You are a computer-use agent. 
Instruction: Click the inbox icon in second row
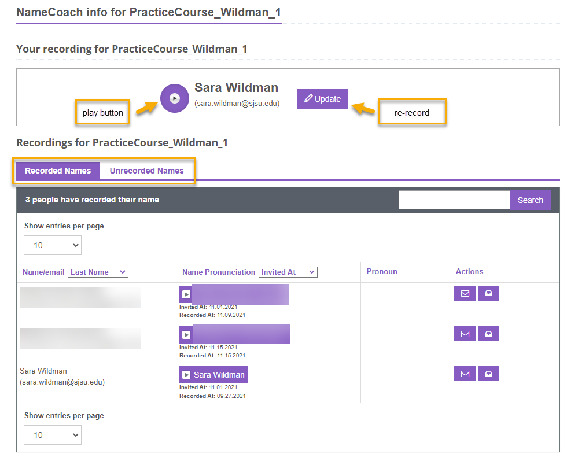click(488, 334)
